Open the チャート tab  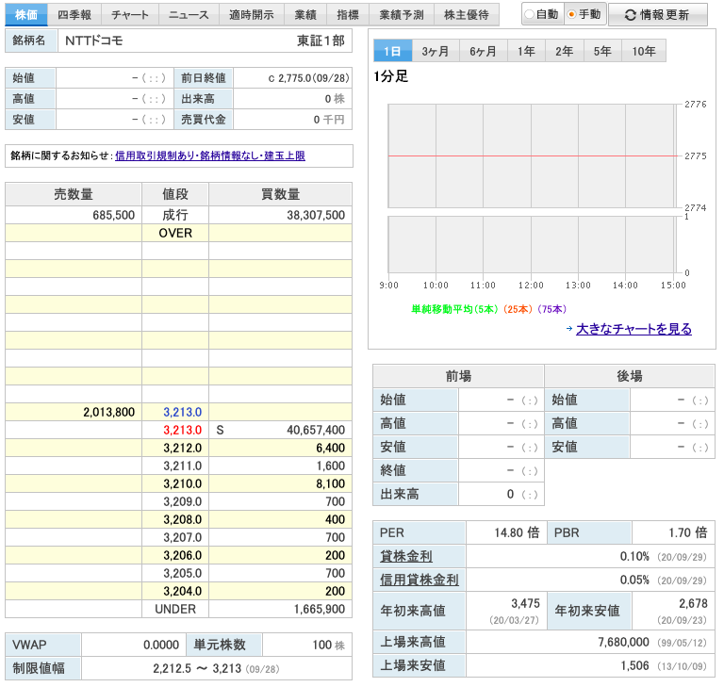coord(130,15)
